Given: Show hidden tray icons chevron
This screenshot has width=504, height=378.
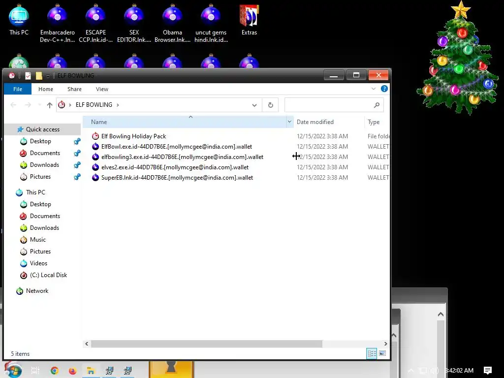Looking at the screenshot, I should (x=410, y=371).
